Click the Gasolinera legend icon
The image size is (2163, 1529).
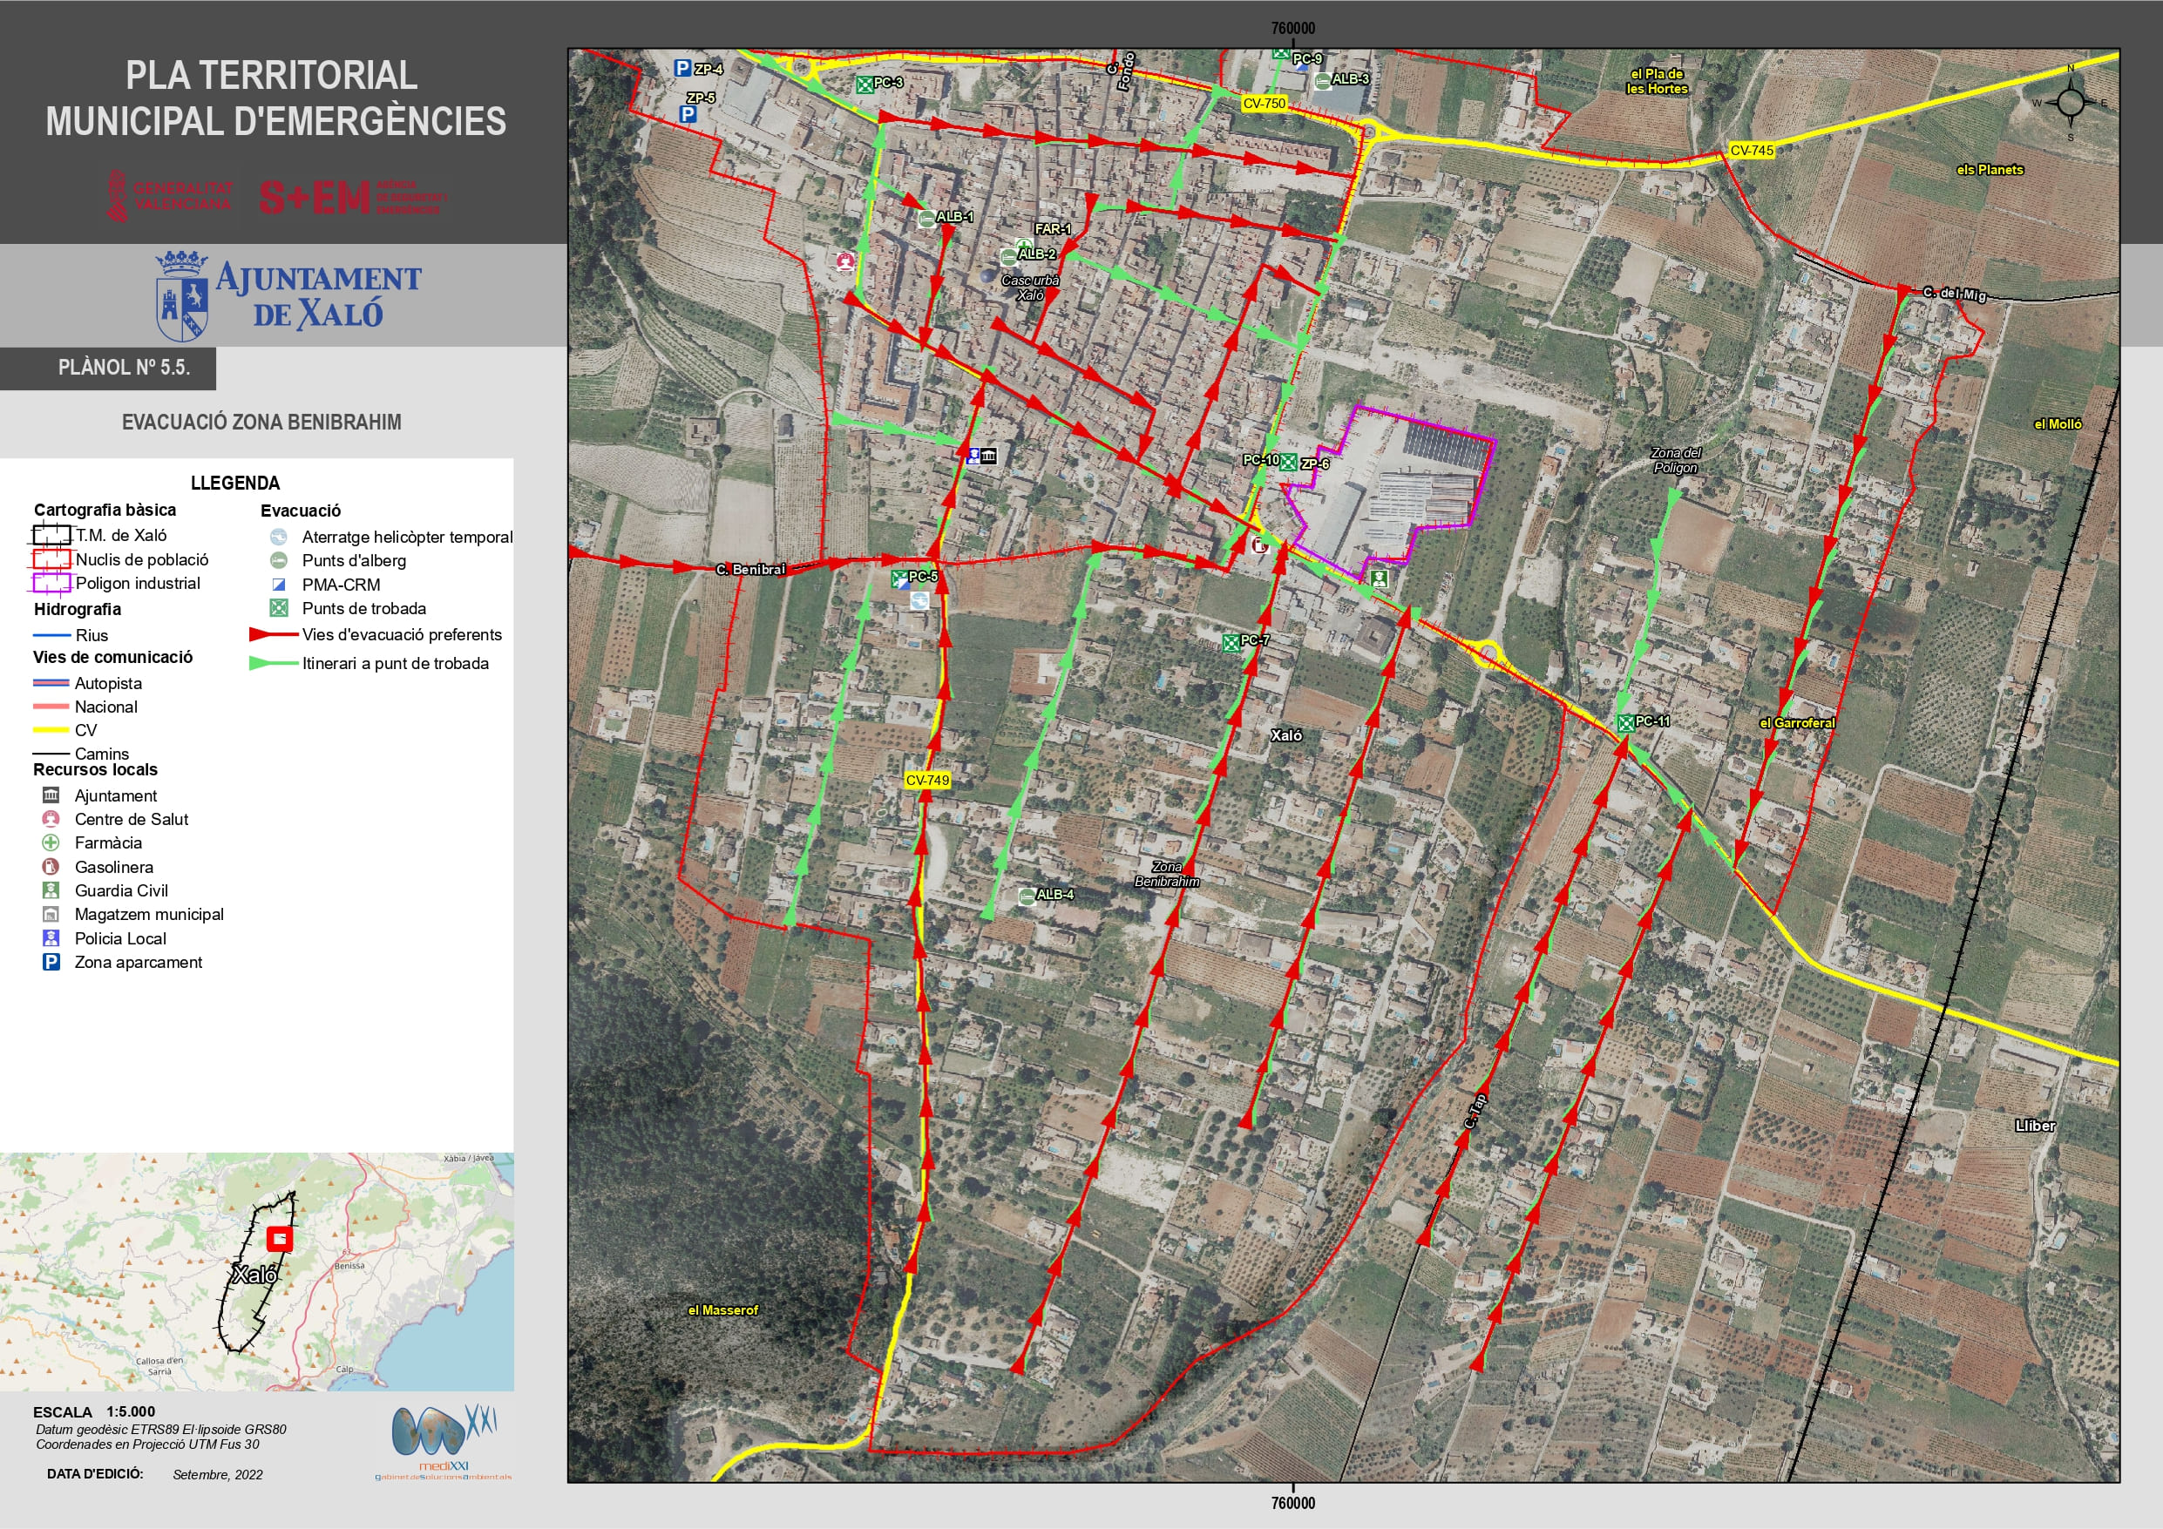51,867
